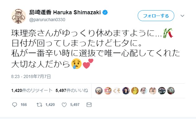Click the reply speech bubble icon

click(x=15, y=105)
